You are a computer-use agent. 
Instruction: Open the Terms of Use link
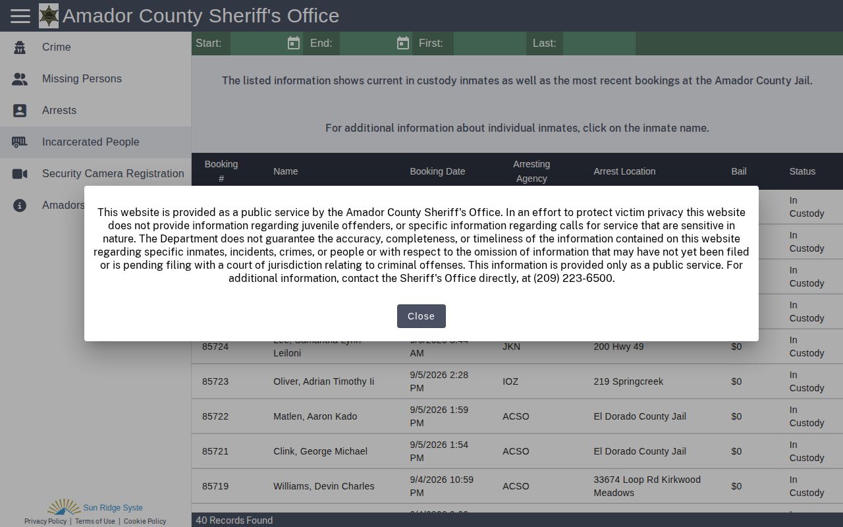(x=95, y=521)
